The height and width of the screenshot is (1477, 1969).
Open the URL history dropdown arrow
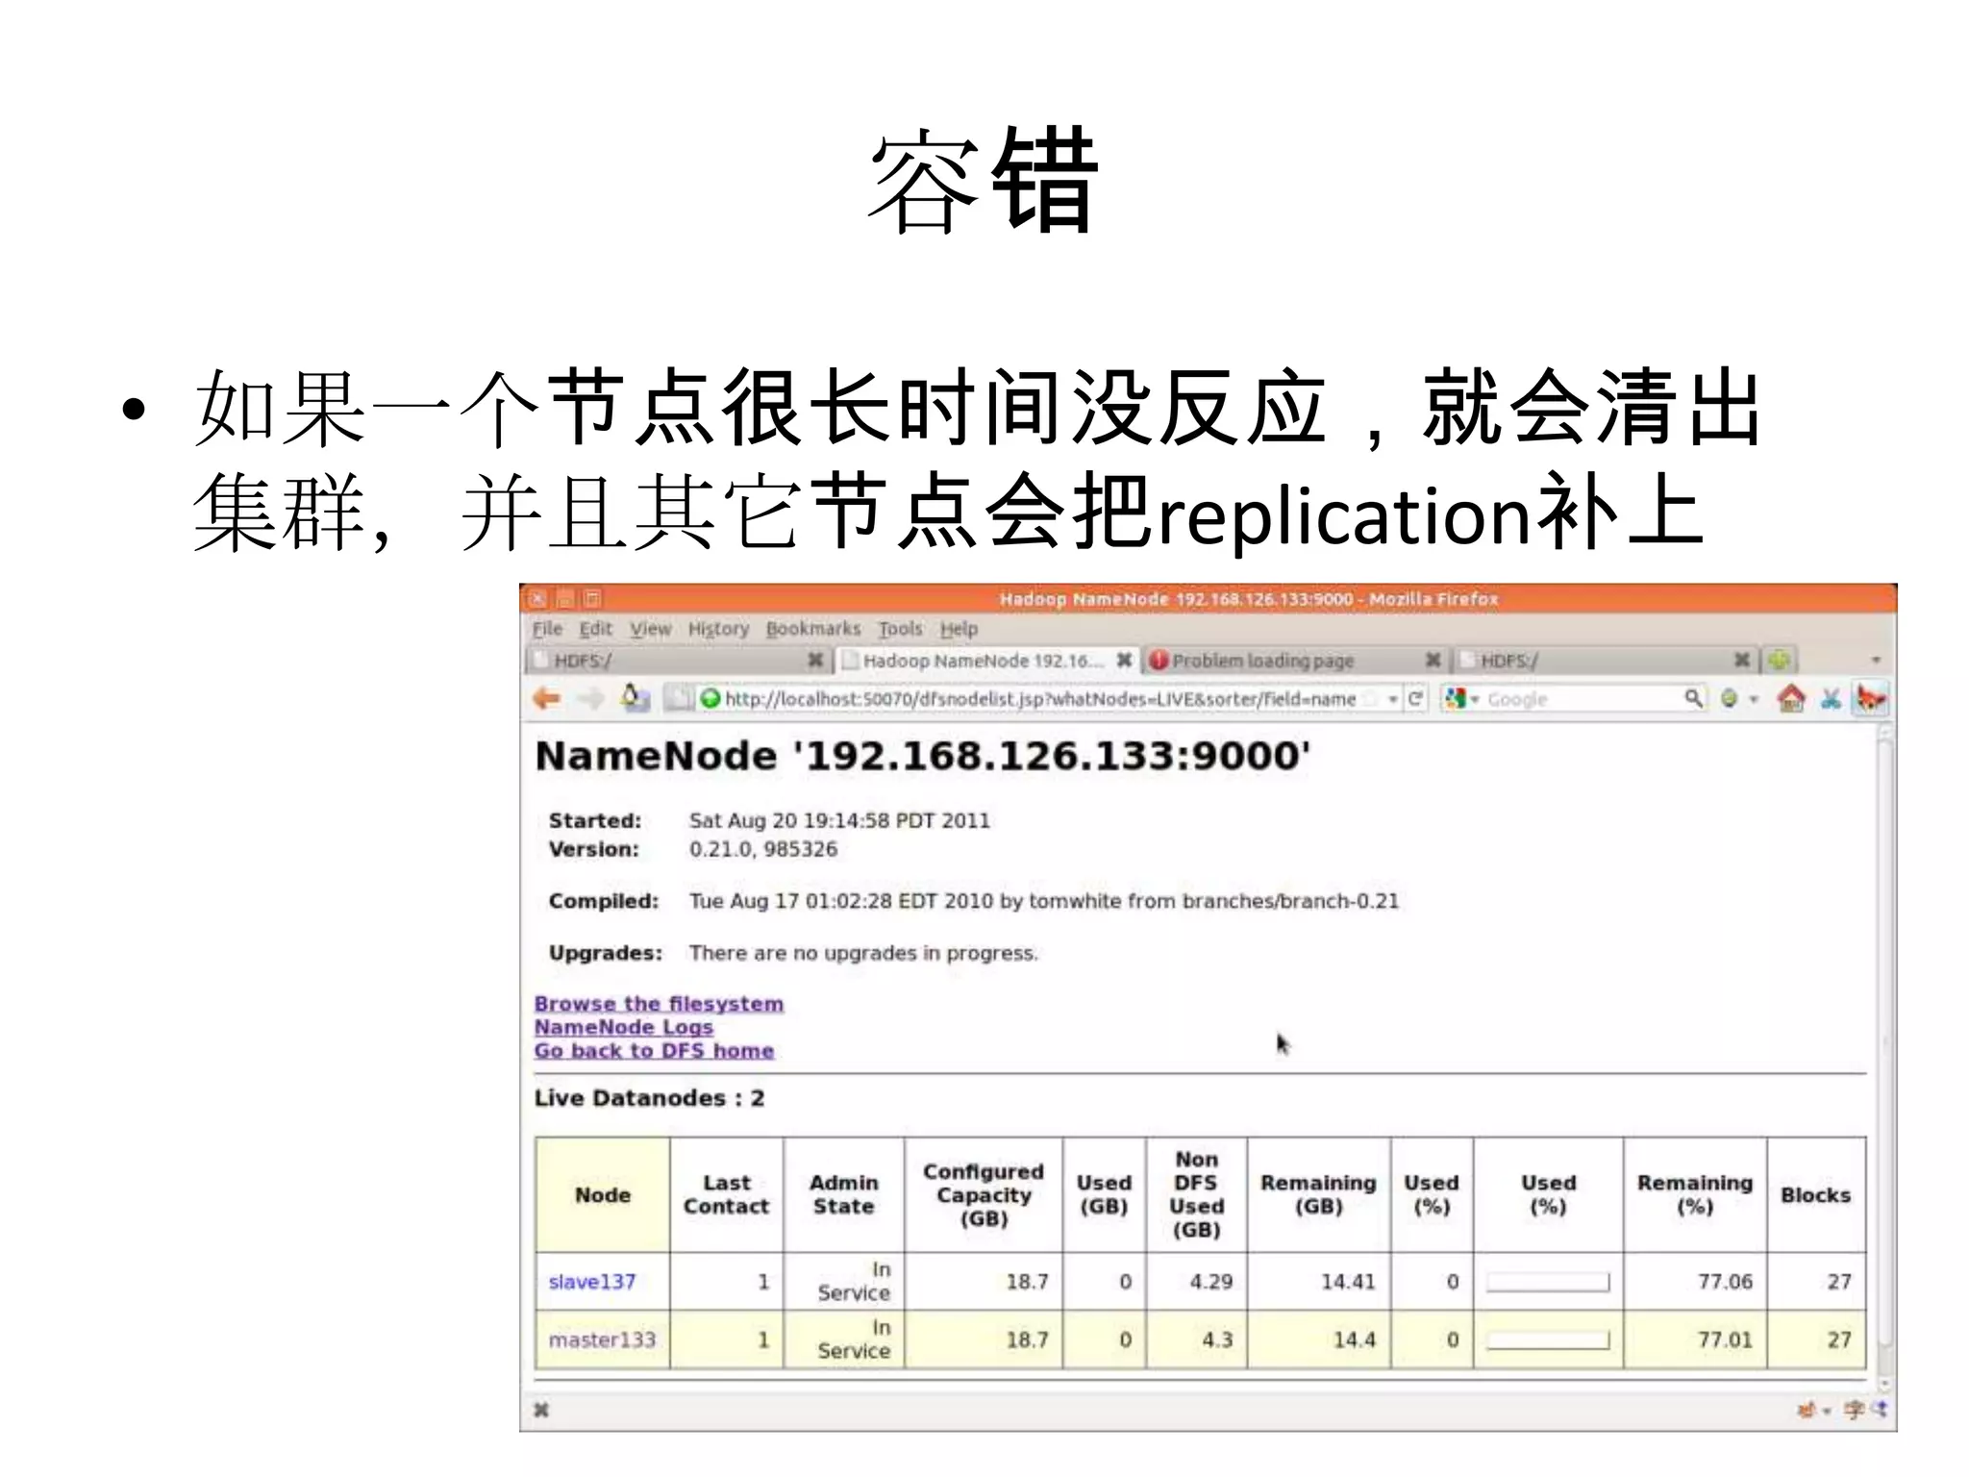1392,699
